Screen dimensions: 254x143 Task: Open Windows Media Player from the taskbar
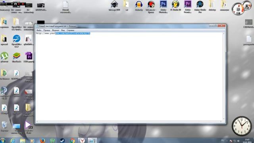(x=33, y=141)
